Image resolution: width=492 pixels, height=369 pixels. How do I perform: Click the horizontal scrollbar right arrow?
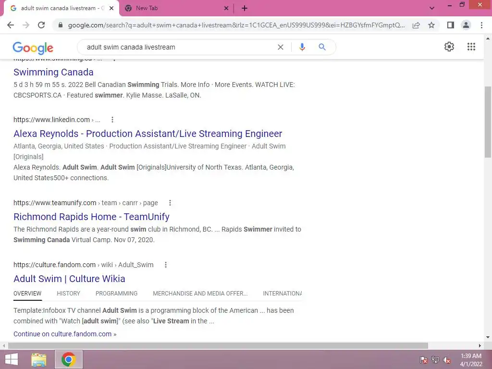pyautogui.click(x=480, y=345)
